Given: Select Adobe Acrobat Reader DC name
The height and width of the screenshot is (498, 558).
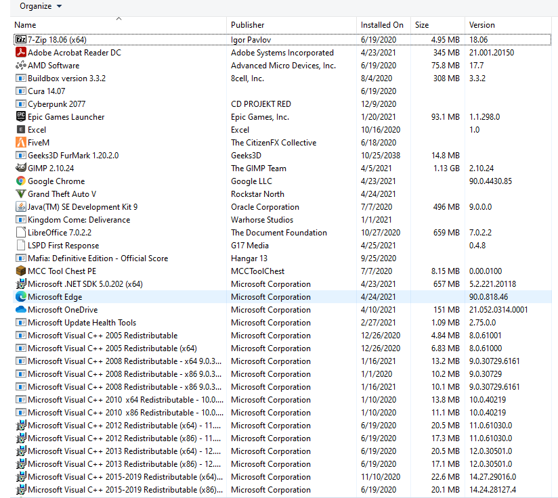Looking at the screenshot, I should click(x=74, y=53).
